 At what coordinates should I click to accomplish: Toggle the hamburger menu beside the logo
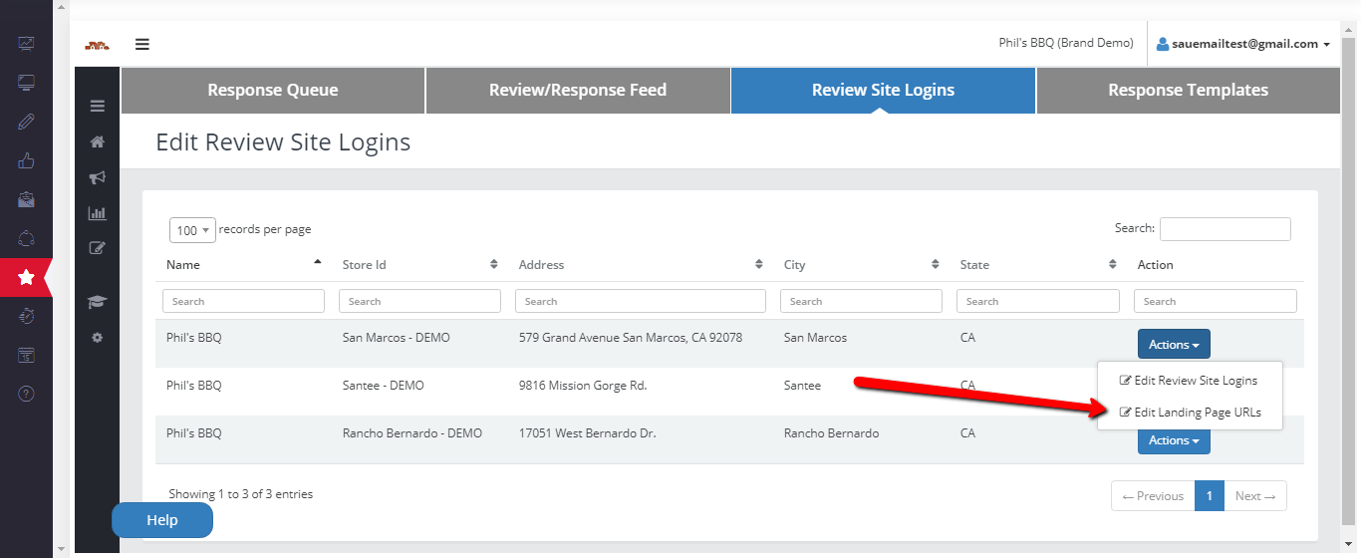point(142,44)
